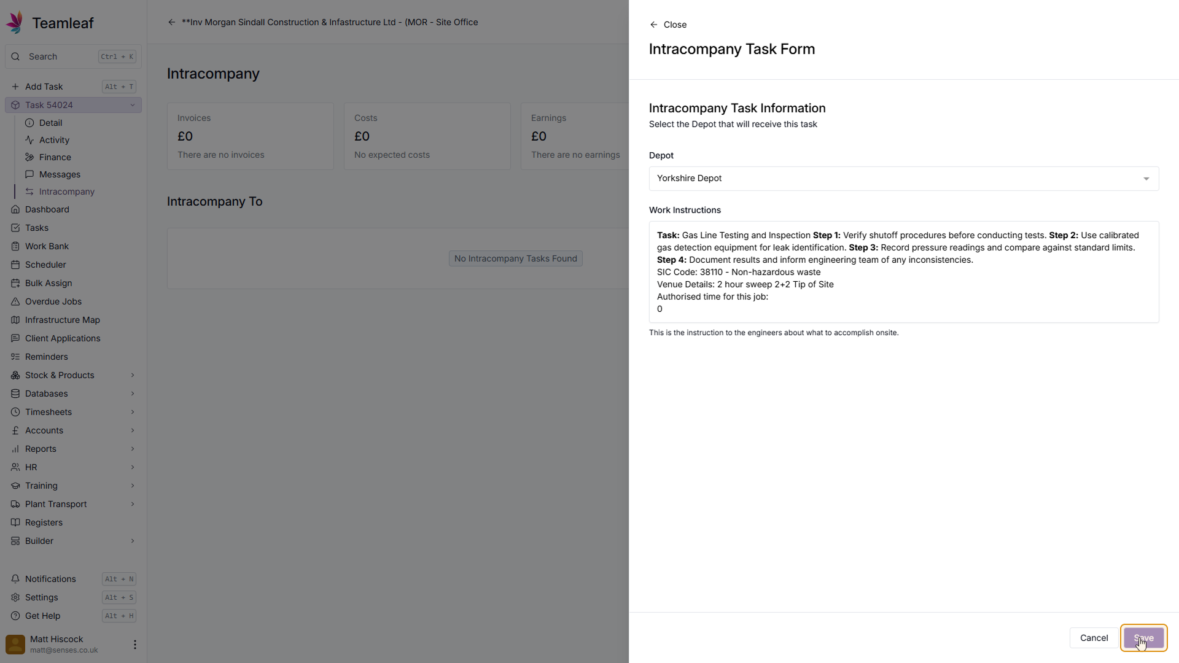Image resolution: width=1179 pixels, height=663 pixels.
Task: Go to Work Bank page
Action: (73, 246)
